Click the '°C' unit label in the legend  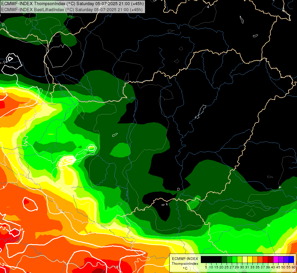(x=185, y=268)
